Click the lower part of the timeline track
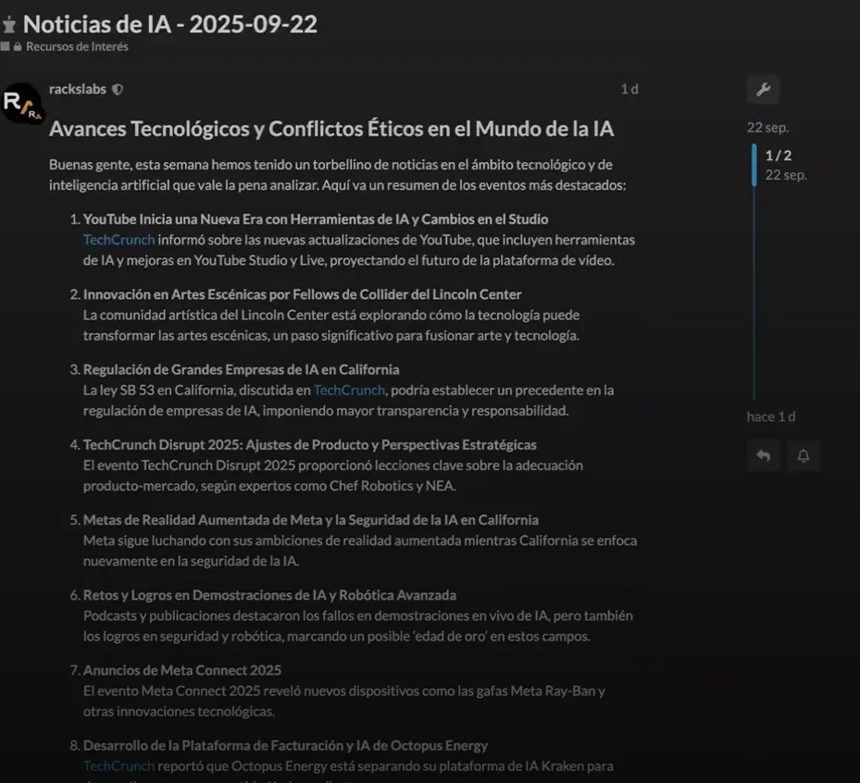860x783 pixels. click(754, 352)
